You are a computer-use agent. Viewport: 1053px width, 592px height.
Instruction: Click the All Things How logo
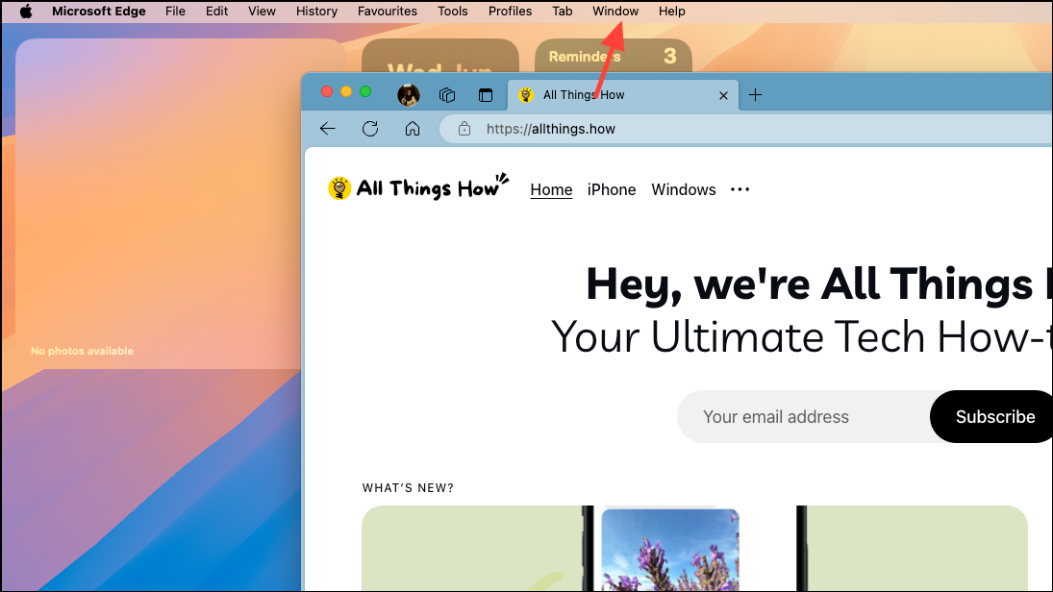[417, 188]
